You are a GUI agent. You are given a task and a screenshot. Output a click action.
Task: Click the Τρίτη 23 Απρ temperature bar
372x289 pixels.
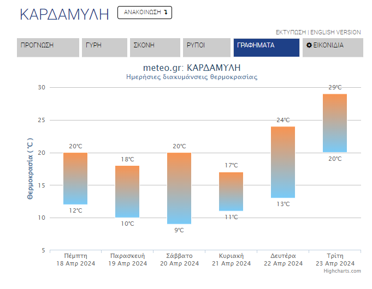point(335,123)
